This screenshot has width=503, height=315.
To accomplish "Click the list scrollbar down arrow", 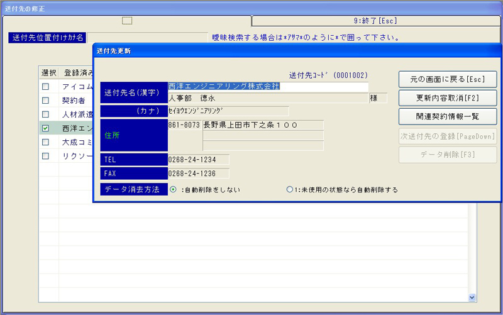I will [x=472, y=297].
